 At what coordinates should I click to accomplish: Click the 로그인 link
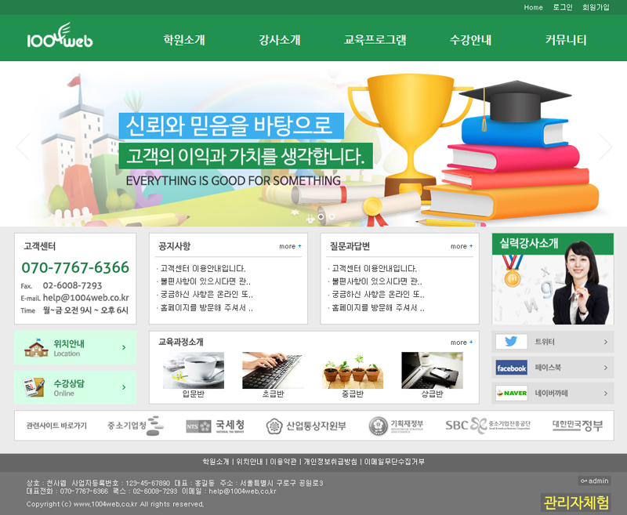pos(563,7)
